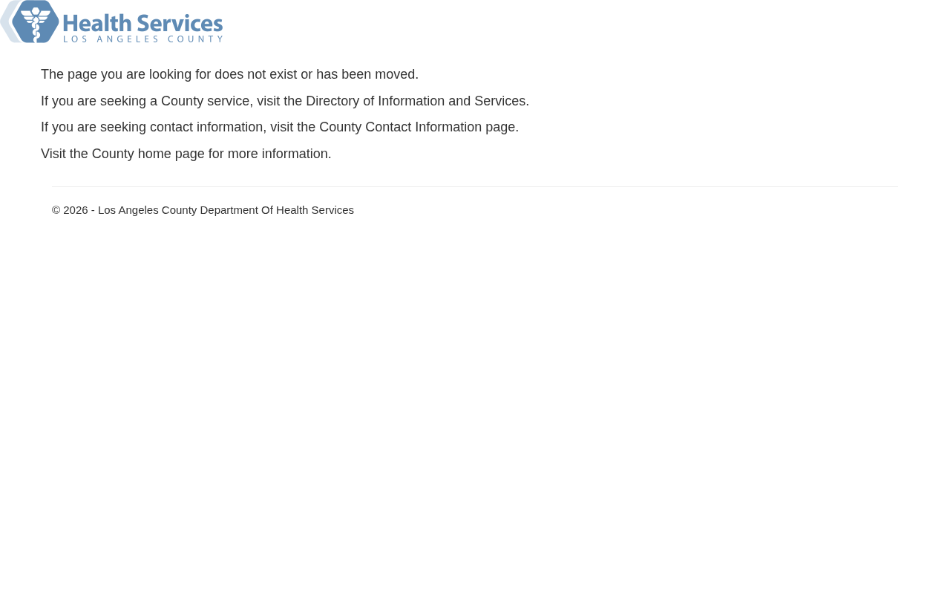The height and width of the screenshot is (594, 950).
Task: Click the word "Health" in the logo
Action: pos(93,23)
